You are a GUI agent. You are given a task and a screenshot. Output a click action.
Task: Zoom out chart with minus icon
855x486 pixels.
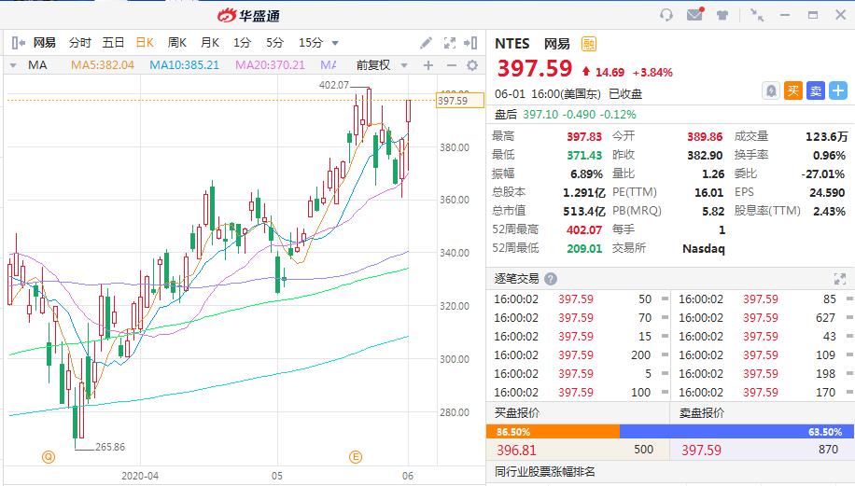click(451, 65)
